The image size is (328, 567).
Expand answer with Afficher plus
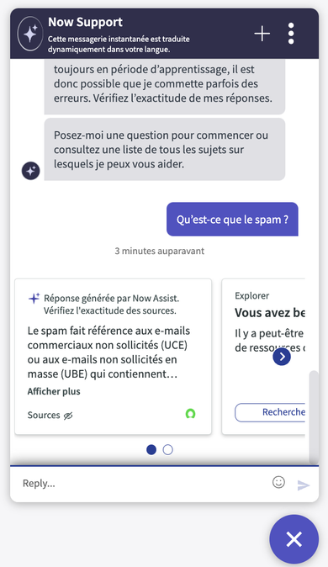54,391
